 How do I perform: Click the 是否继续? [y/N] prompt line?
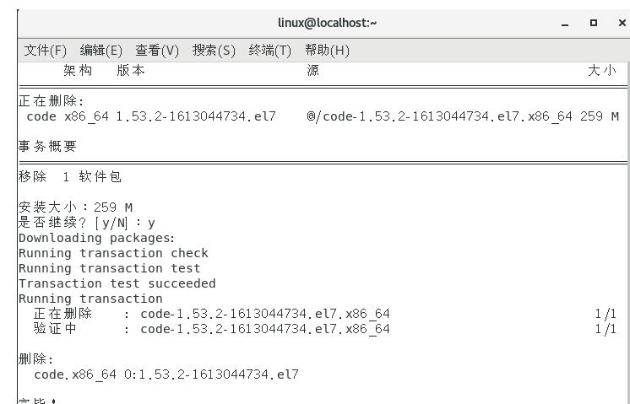(x=87, y=224)
